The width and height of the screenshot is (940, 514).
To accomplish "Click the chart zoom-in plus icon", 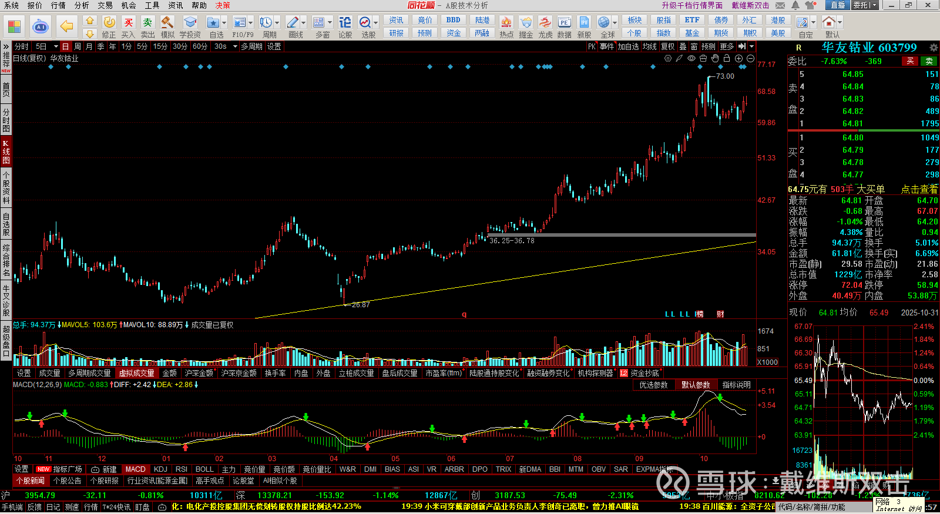I will (x=738, y=58).
